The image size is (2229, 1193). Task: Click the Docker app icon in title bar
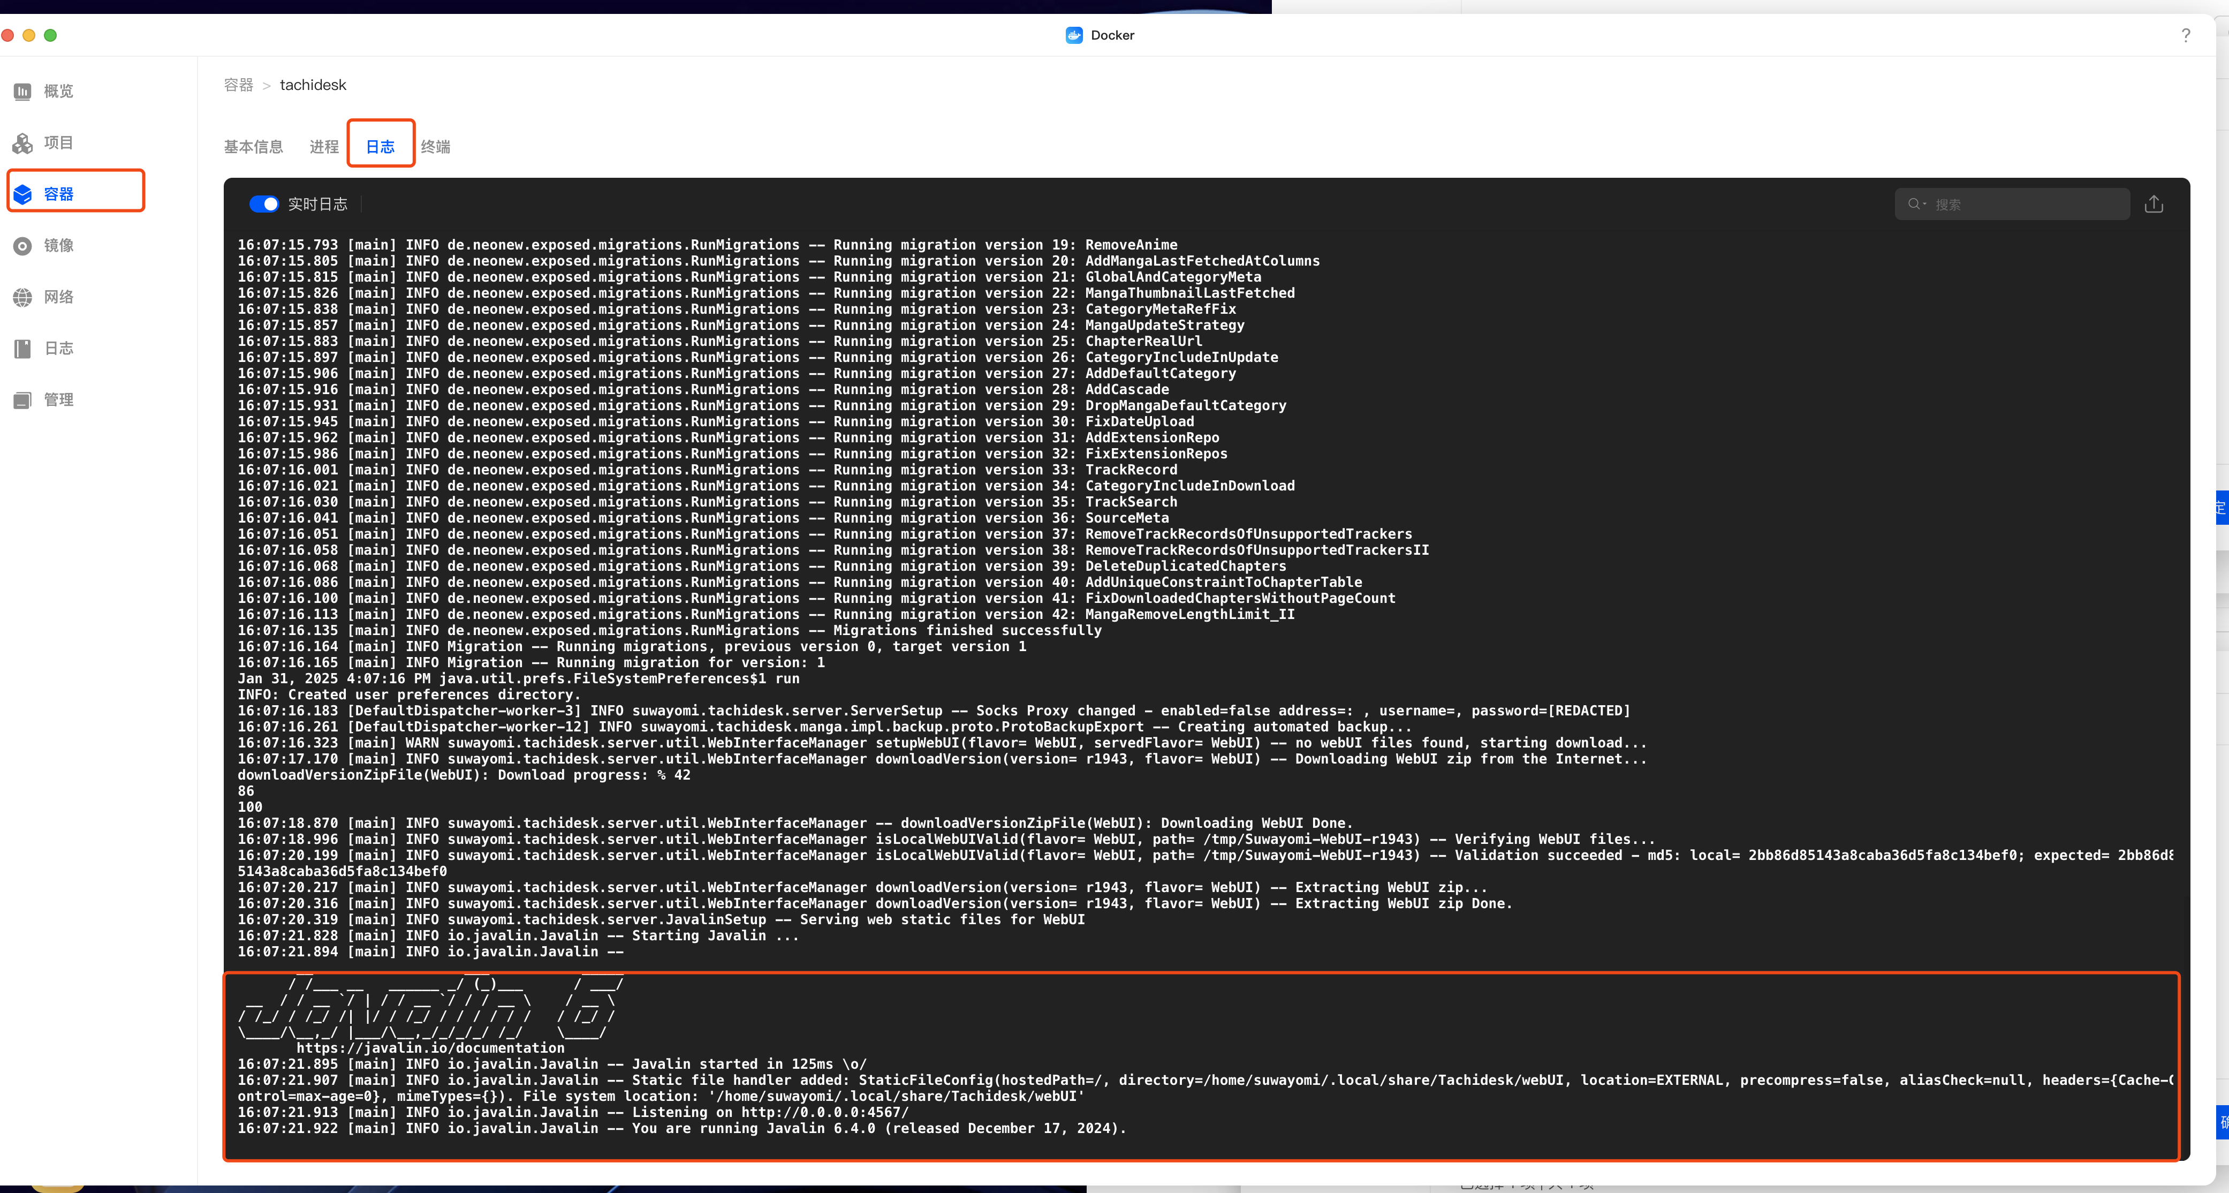[x=1074, y=35]
